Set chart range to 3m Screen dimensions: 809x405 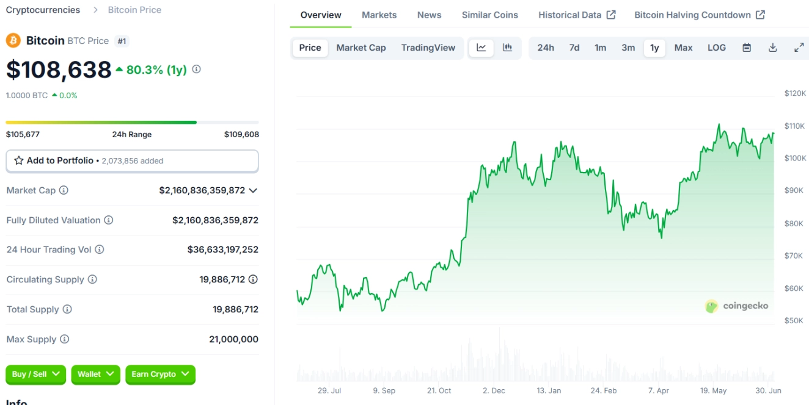(628, 48)
